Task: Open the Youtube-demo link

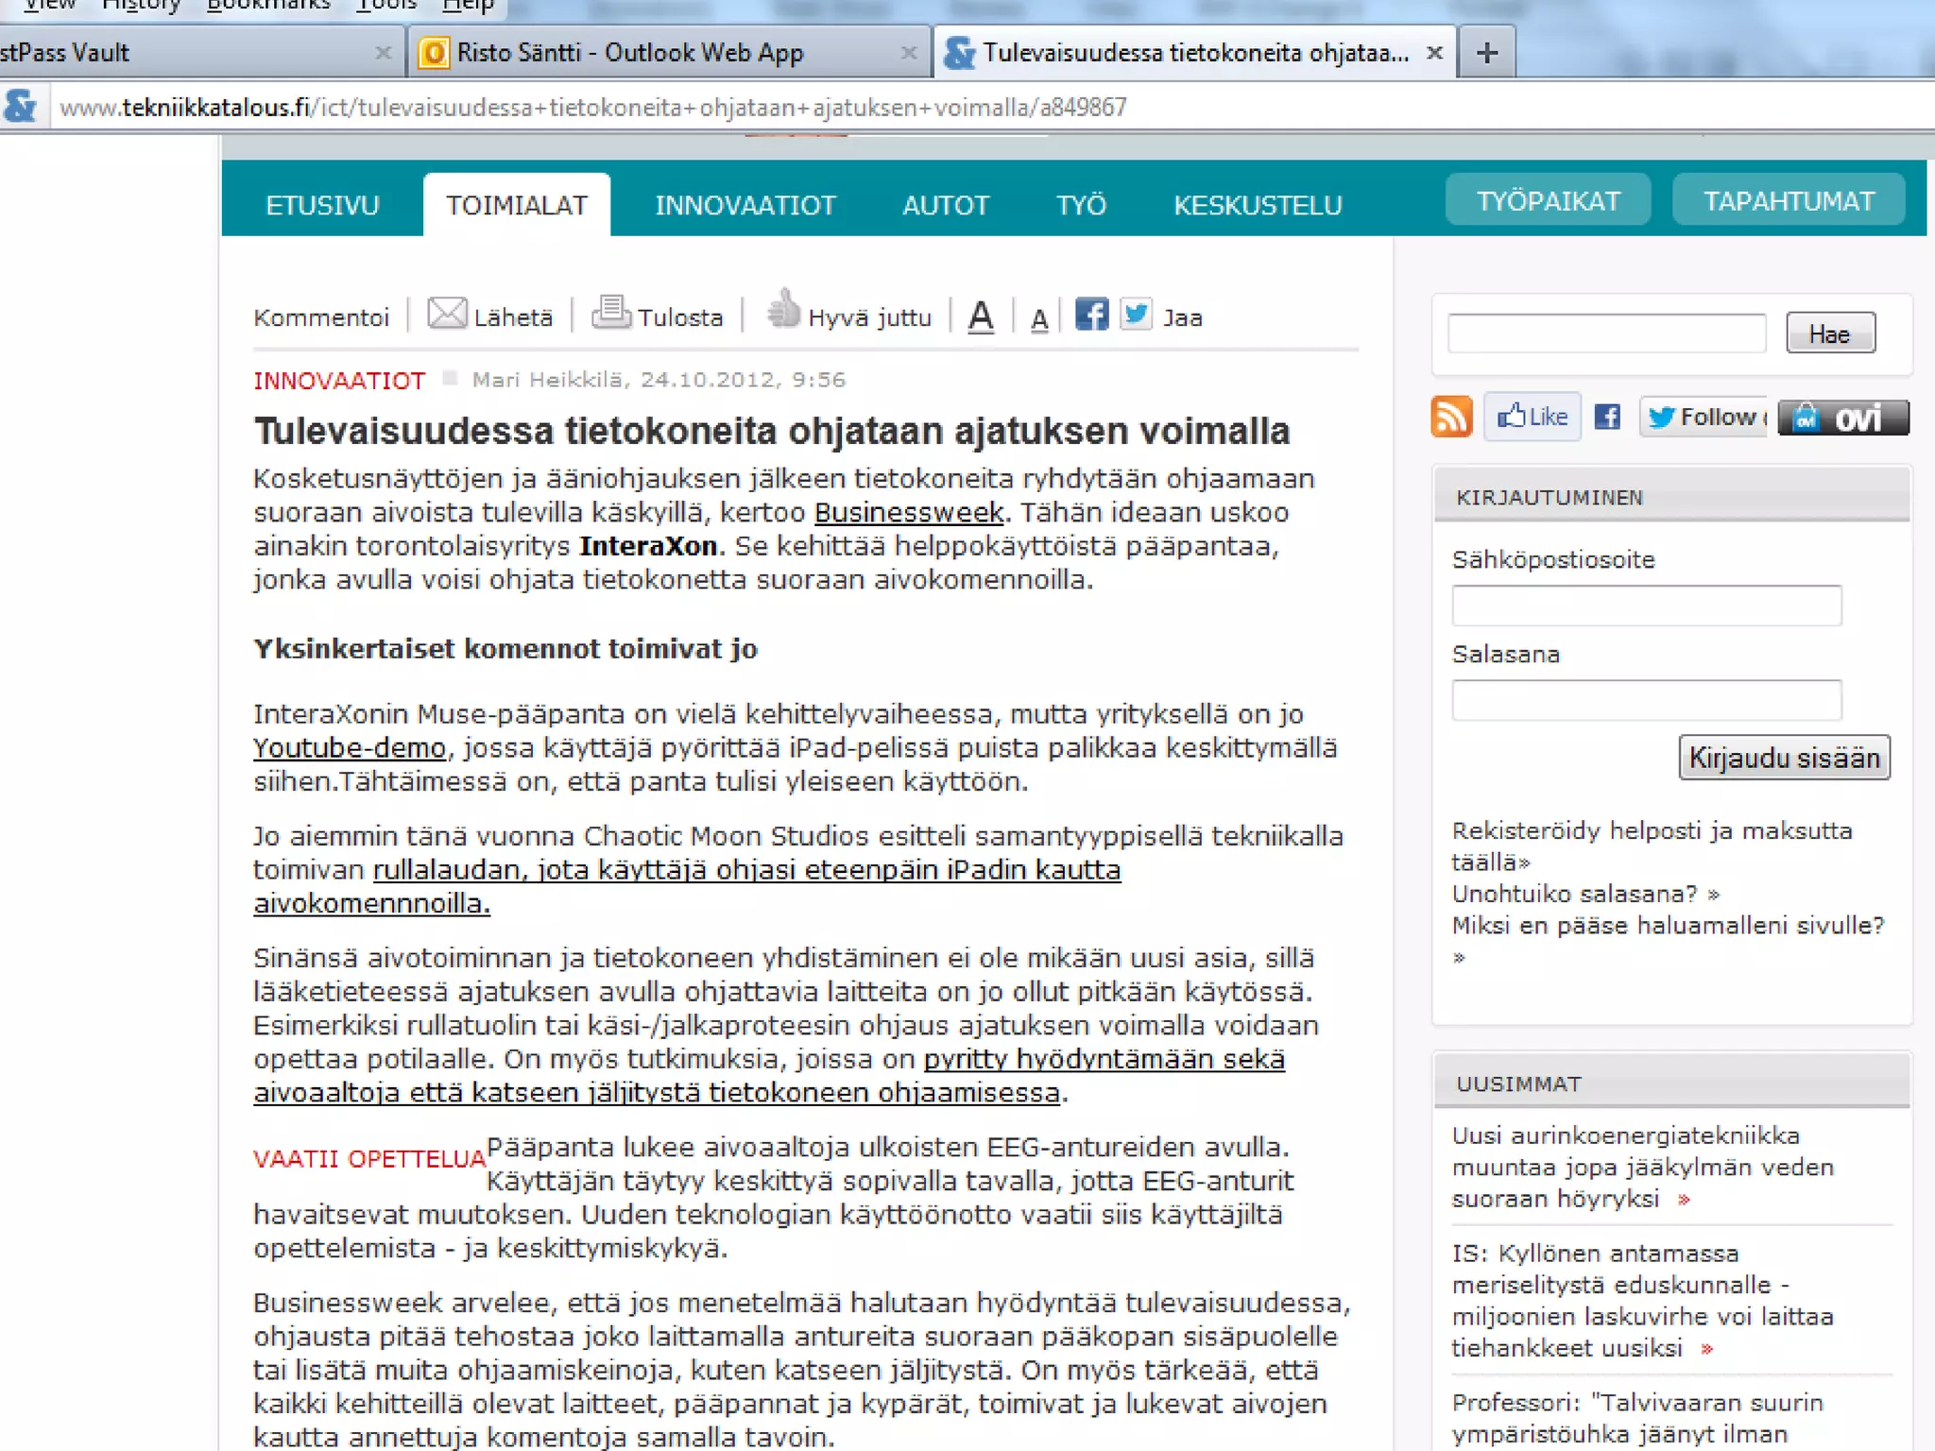Action: click(349, 748)
